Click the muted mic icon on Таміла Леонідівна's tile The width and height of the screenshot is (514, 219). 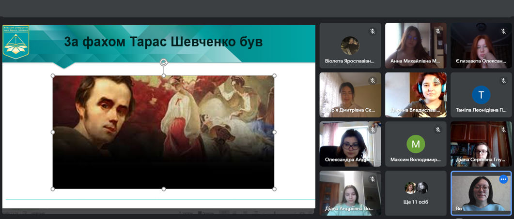[503, 81]
